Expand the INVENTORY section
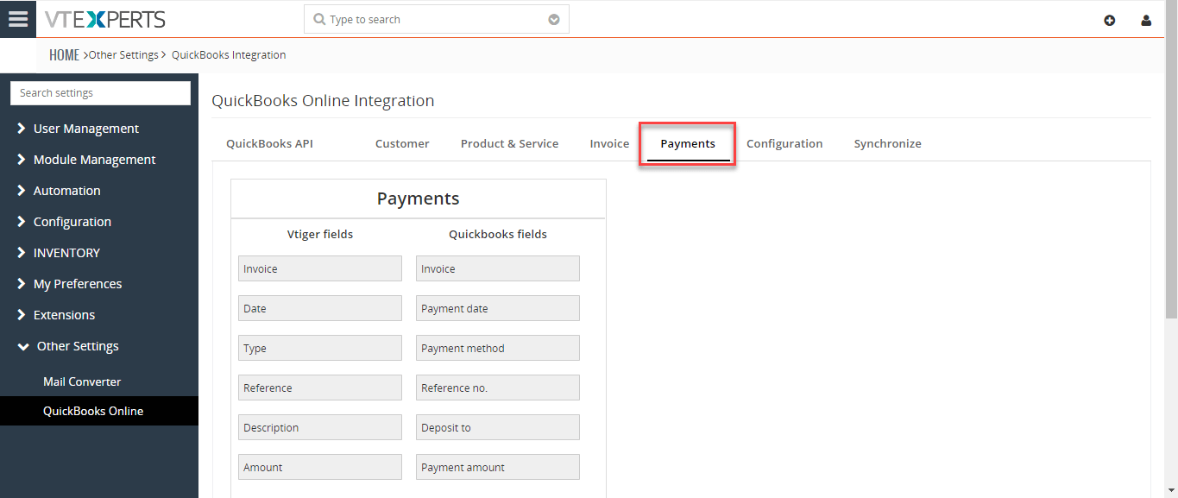This screenshot has height=498, width=1178. click(66, 252)
